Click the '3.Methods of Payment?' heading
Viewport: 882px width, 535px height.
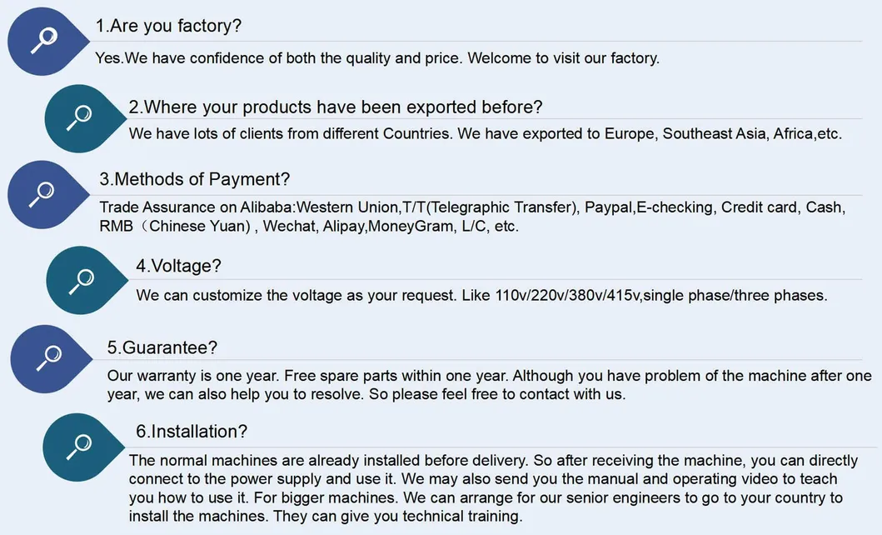click(195, 179)
